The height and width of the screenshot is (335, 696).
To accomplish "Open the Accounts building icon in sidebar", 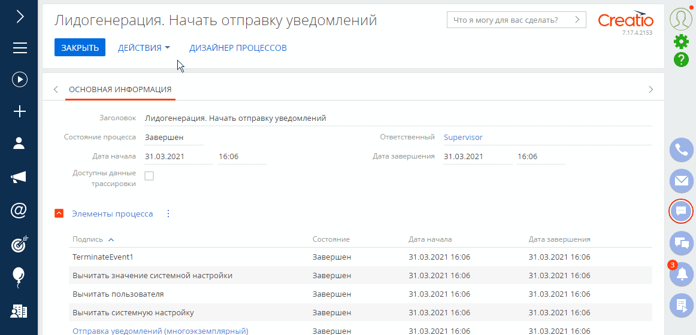I will coord(19,312).
